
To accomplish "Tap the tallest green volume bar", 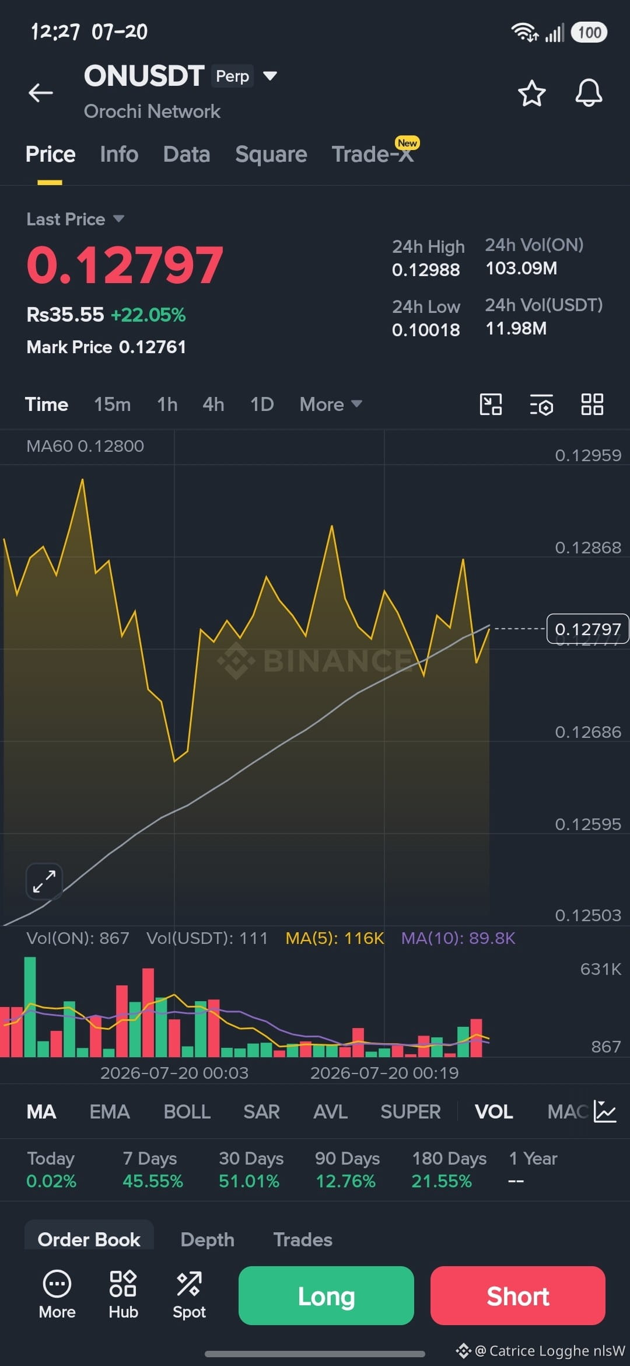I will click(30, 1006).
